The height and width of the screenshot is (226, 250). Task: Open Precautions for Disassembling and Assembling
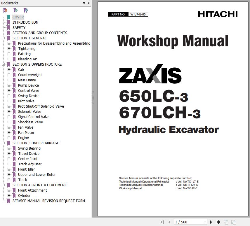[54, 43]
